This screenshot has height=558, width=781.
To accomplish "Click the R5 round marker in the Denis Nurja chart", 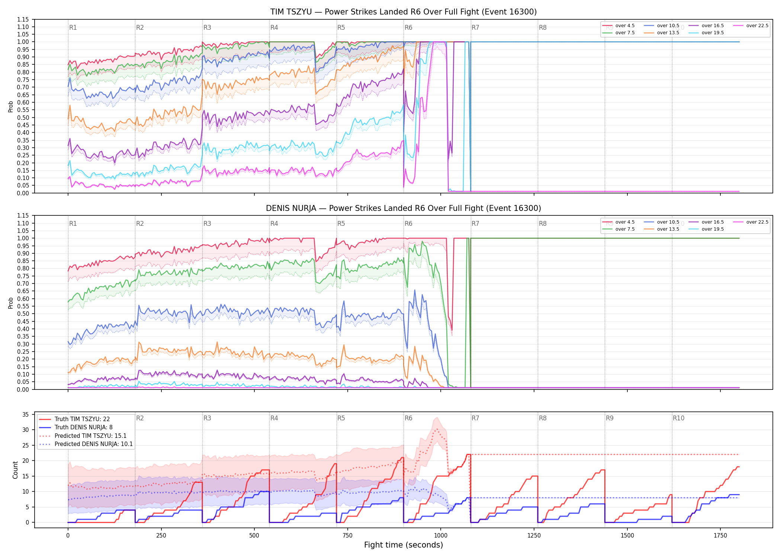I will tap(341, 224).
